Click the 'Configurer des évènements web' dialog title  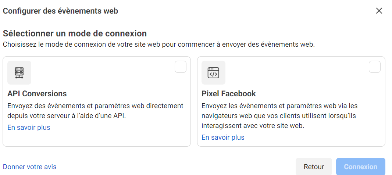click(60, 11)
